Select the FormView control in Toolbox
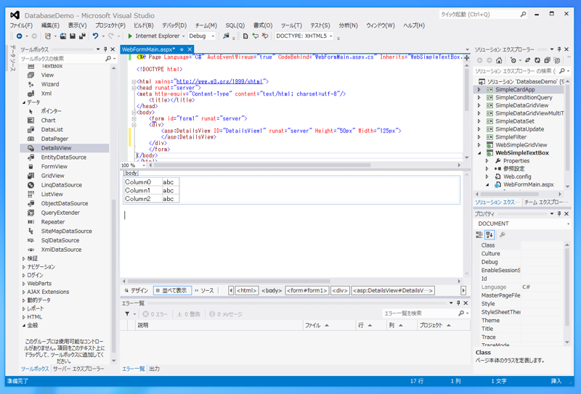 65,167
